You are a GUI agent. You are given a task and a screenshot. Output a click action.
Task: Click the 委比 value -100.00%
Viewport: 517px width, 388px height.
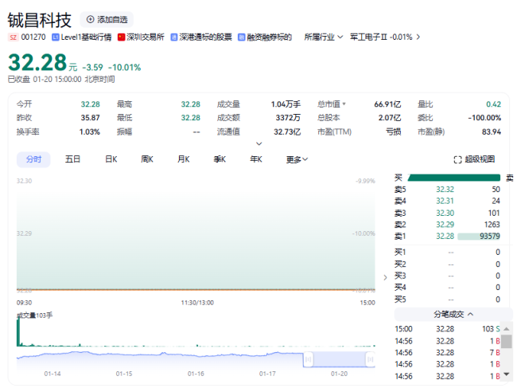click(484, 118)
